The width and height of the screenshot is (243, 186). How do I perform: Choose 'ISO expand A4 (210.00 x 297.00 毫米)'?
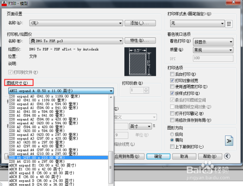click(58, 154)
